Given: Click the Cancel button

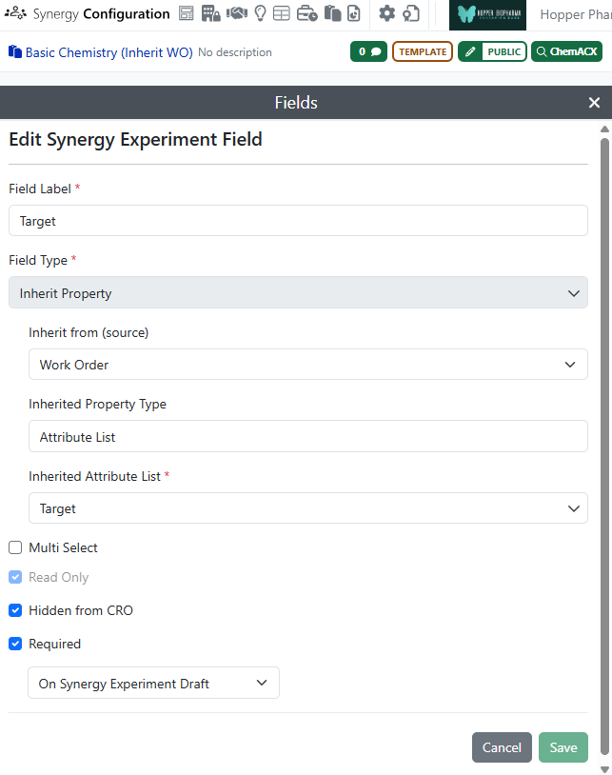Looking at the screenshot, I should 502,747.
